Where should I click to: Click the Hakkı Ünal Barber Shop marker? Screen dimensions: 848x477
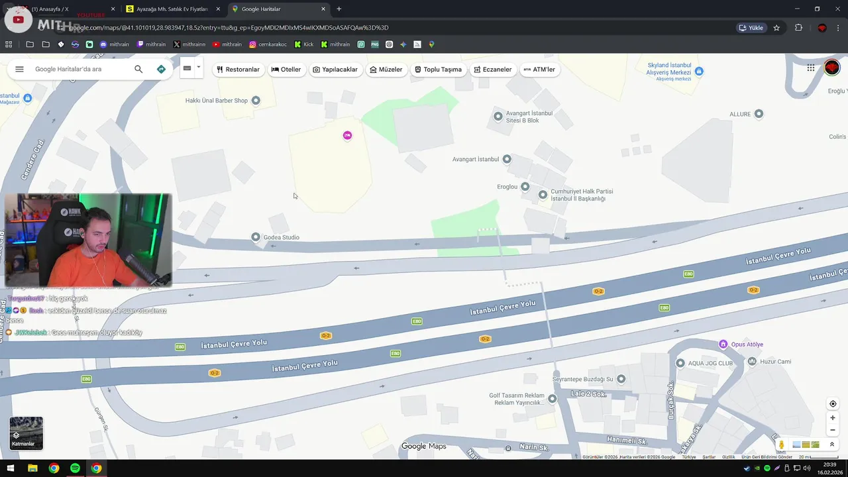pos(256,101)
